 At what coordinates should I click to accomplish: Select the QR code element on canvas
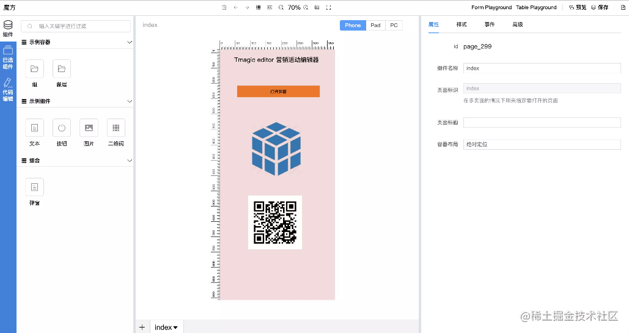tap(275, 222)
